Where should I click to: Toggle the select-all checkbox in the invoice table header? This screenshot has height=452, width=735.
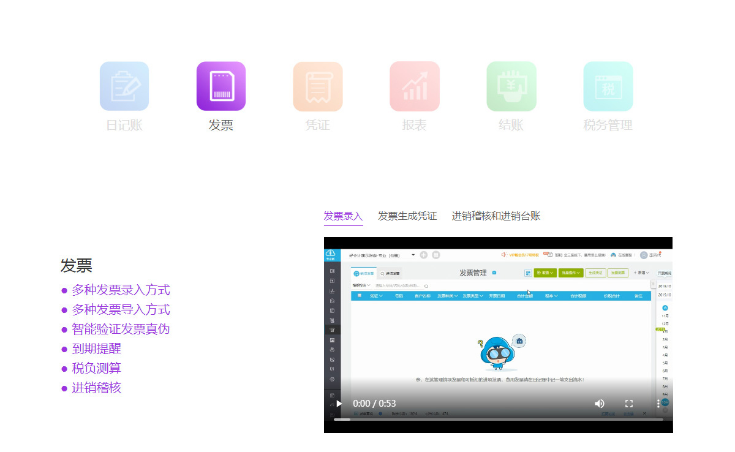coord(360,296)
